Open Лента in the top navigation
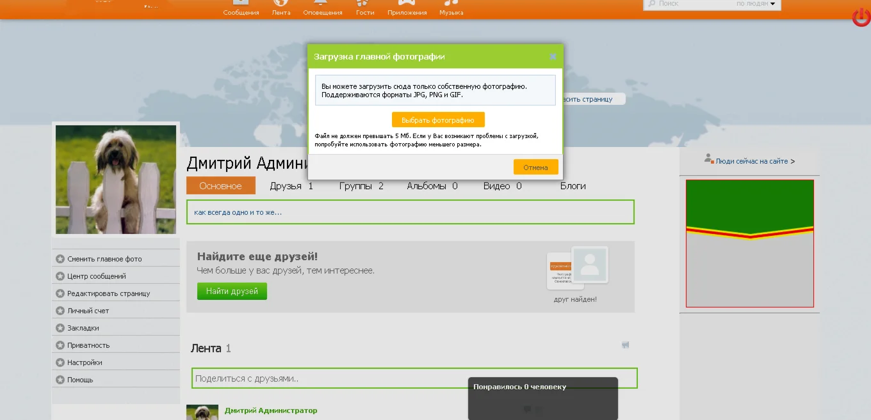Viewport: 871px width, 420px height. tap(281, 8)
